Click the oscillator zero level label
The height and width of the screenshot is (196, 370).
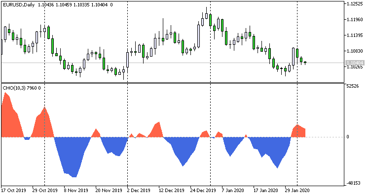click(348, 137)
